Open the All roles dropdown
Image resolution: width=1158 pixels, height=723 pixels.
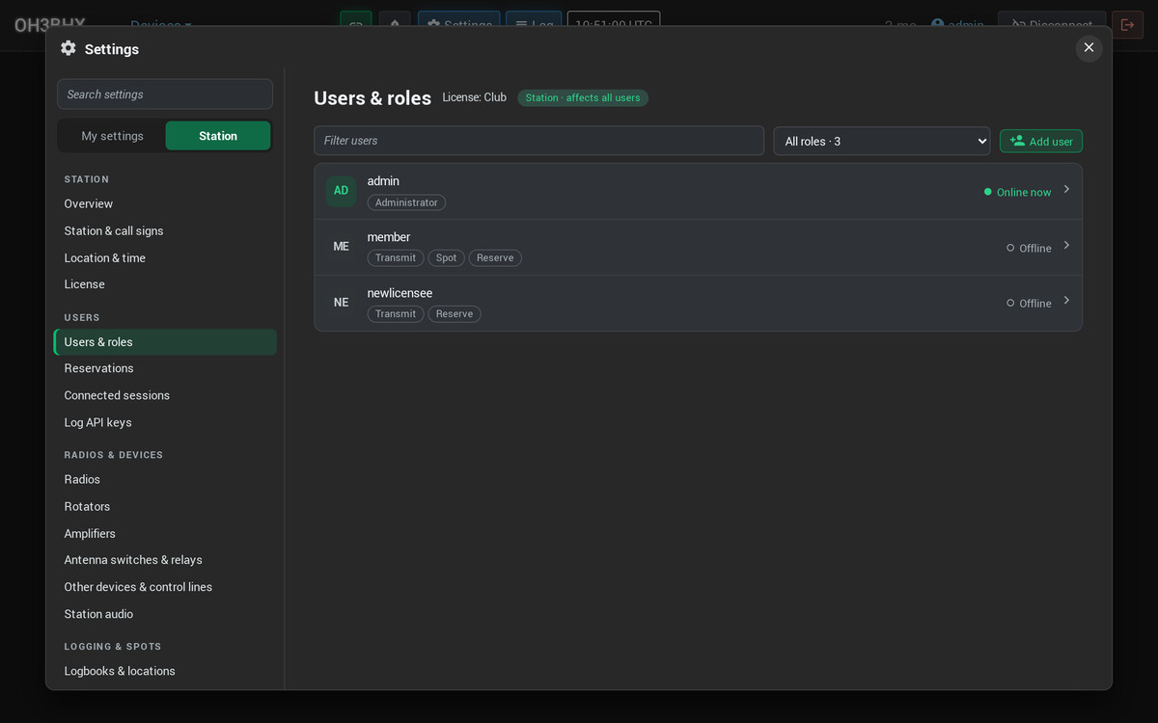tap(882, 141)
